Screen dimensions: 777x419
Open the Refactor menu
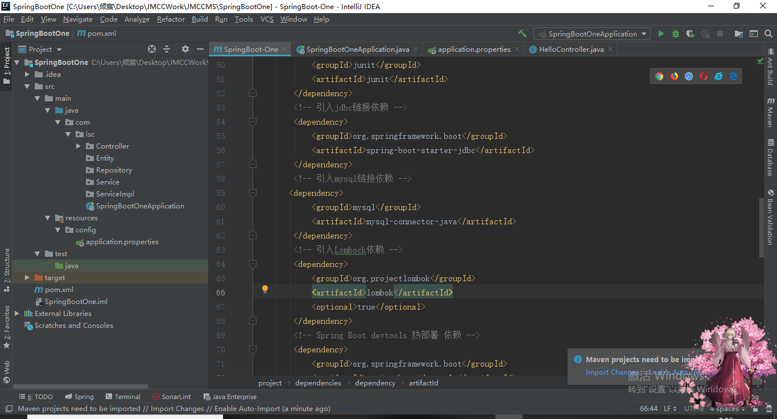click(x=171, y=19)
